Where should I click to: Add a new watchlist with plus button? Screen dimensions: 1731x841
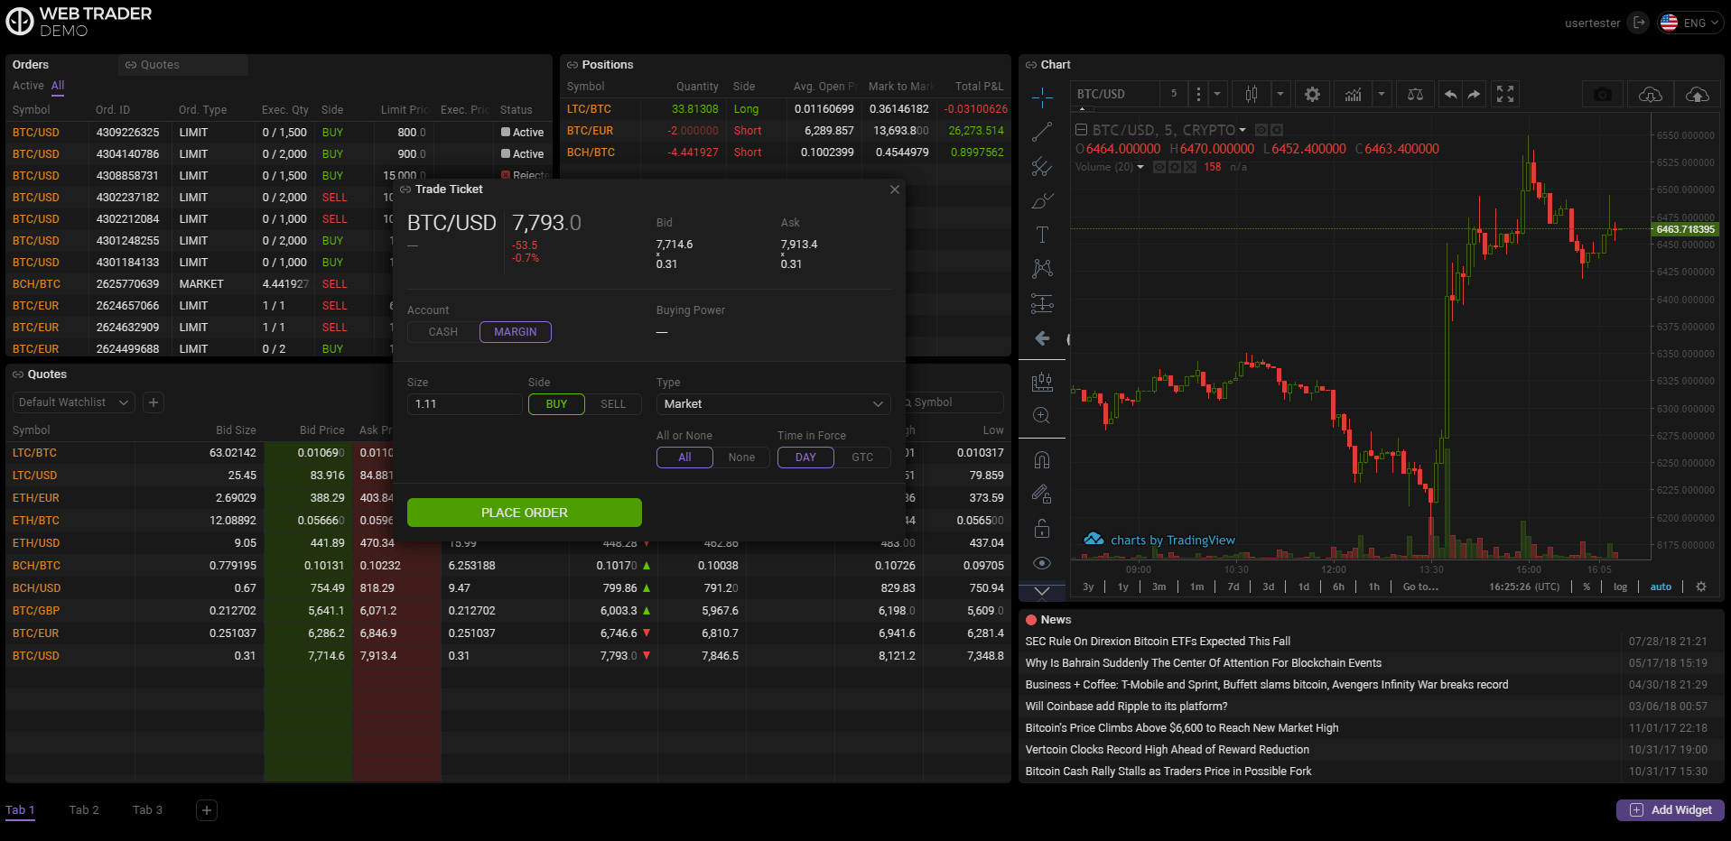154,402
